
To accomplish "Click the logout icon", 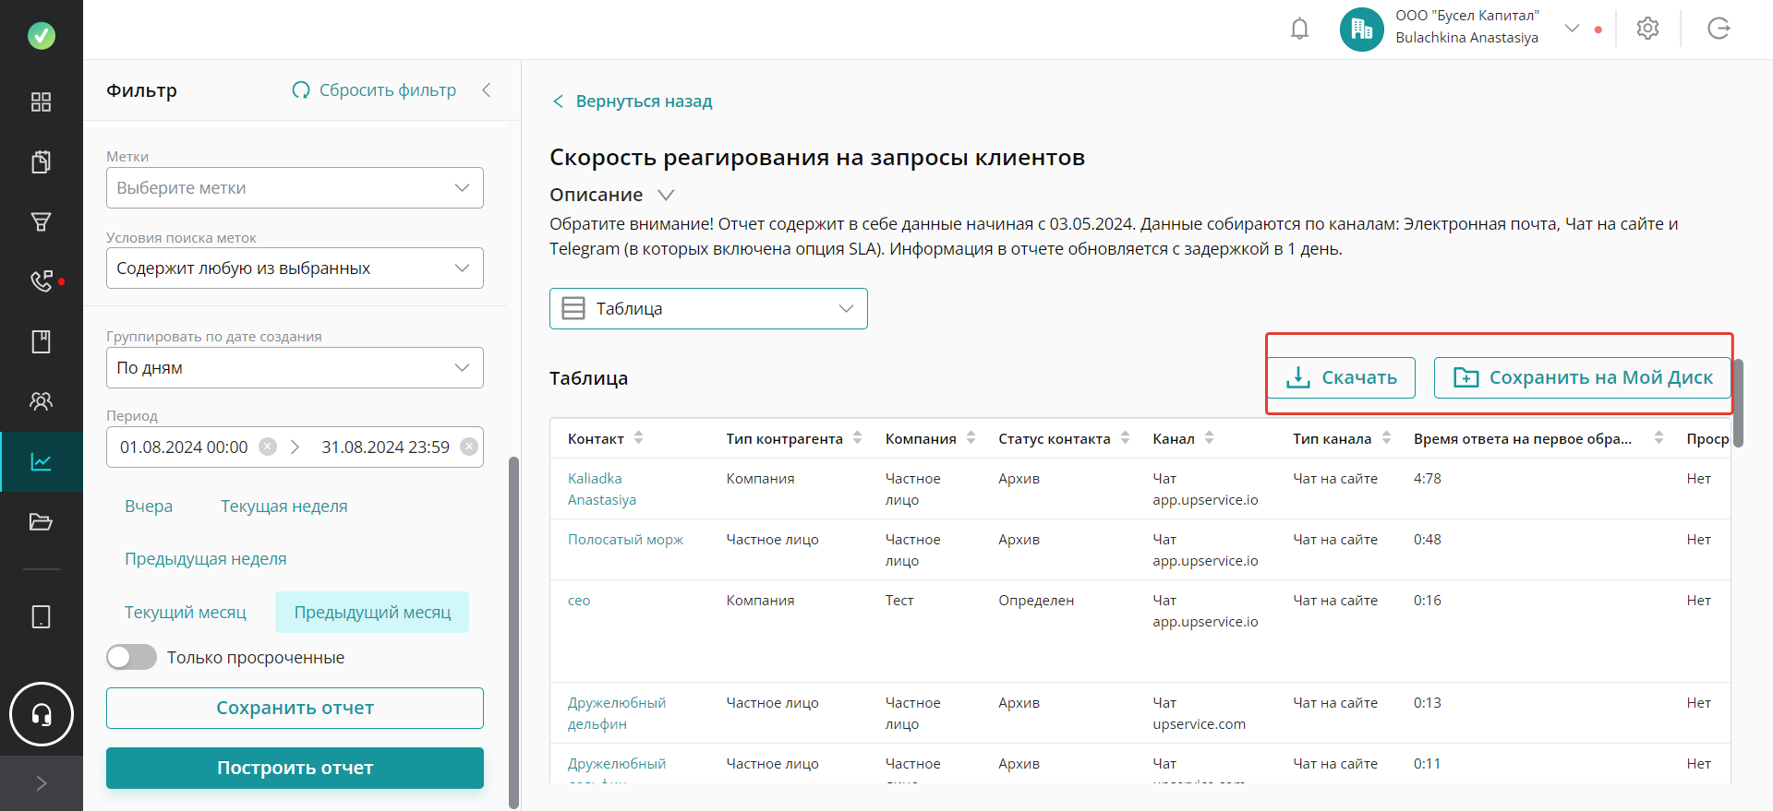I will coord(1719,29).
